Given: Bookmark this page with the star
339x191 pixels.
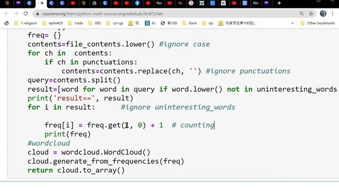Looking at the screenshot, I should 311,14.
